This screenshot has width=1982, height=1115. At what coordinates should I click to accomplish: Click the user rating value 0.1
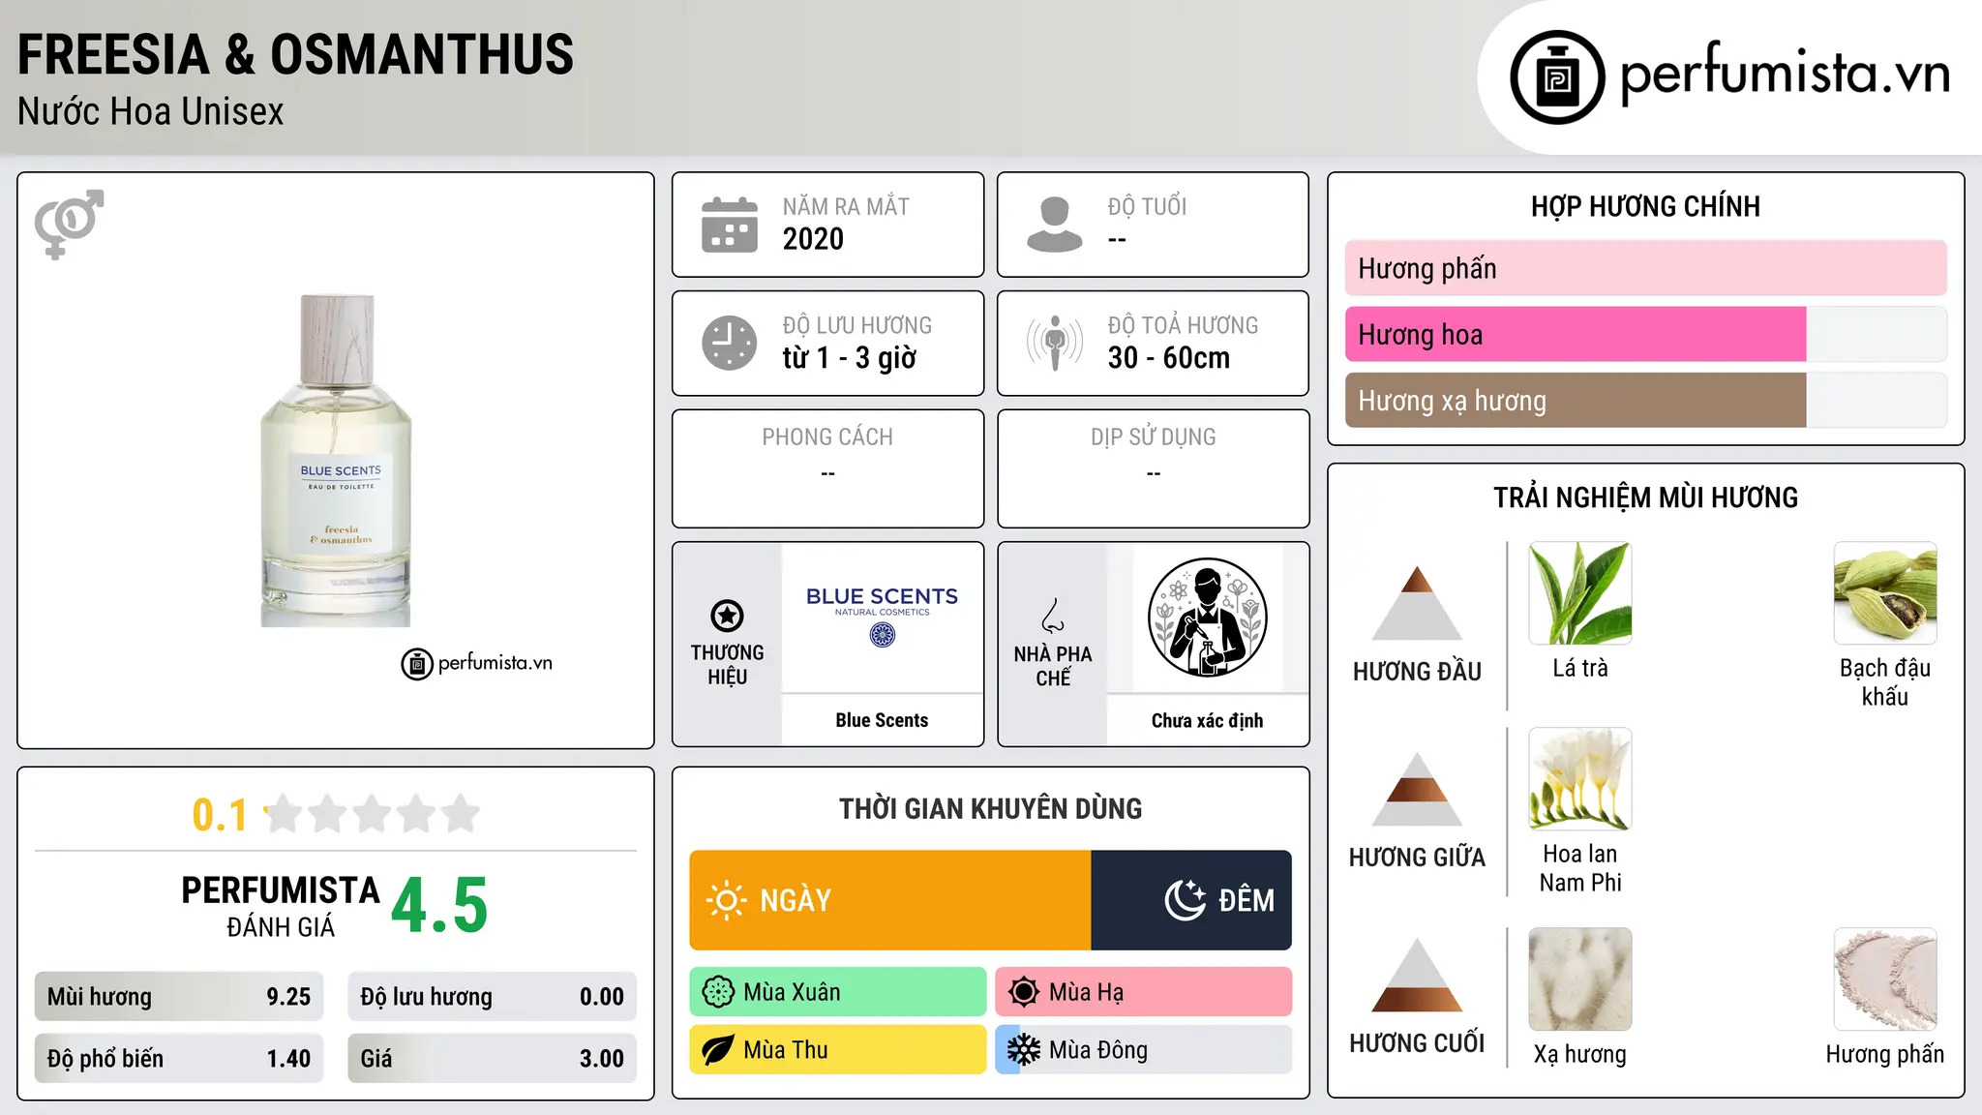click(220, 815)
